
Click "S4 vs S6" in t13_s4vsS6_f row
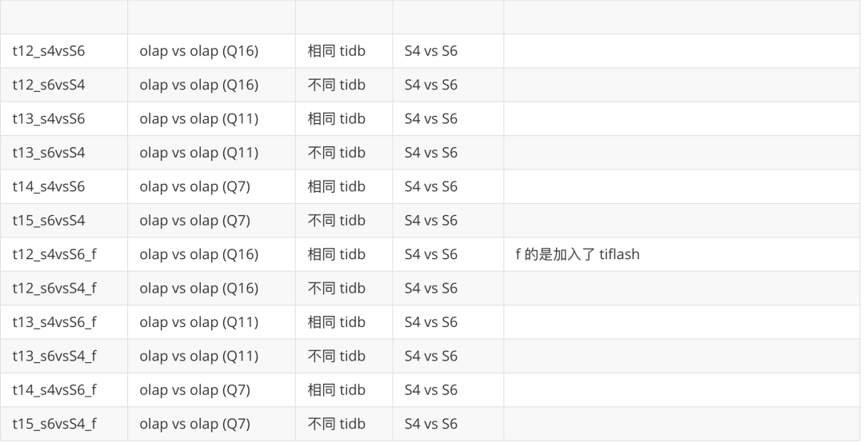coord(430,321)
